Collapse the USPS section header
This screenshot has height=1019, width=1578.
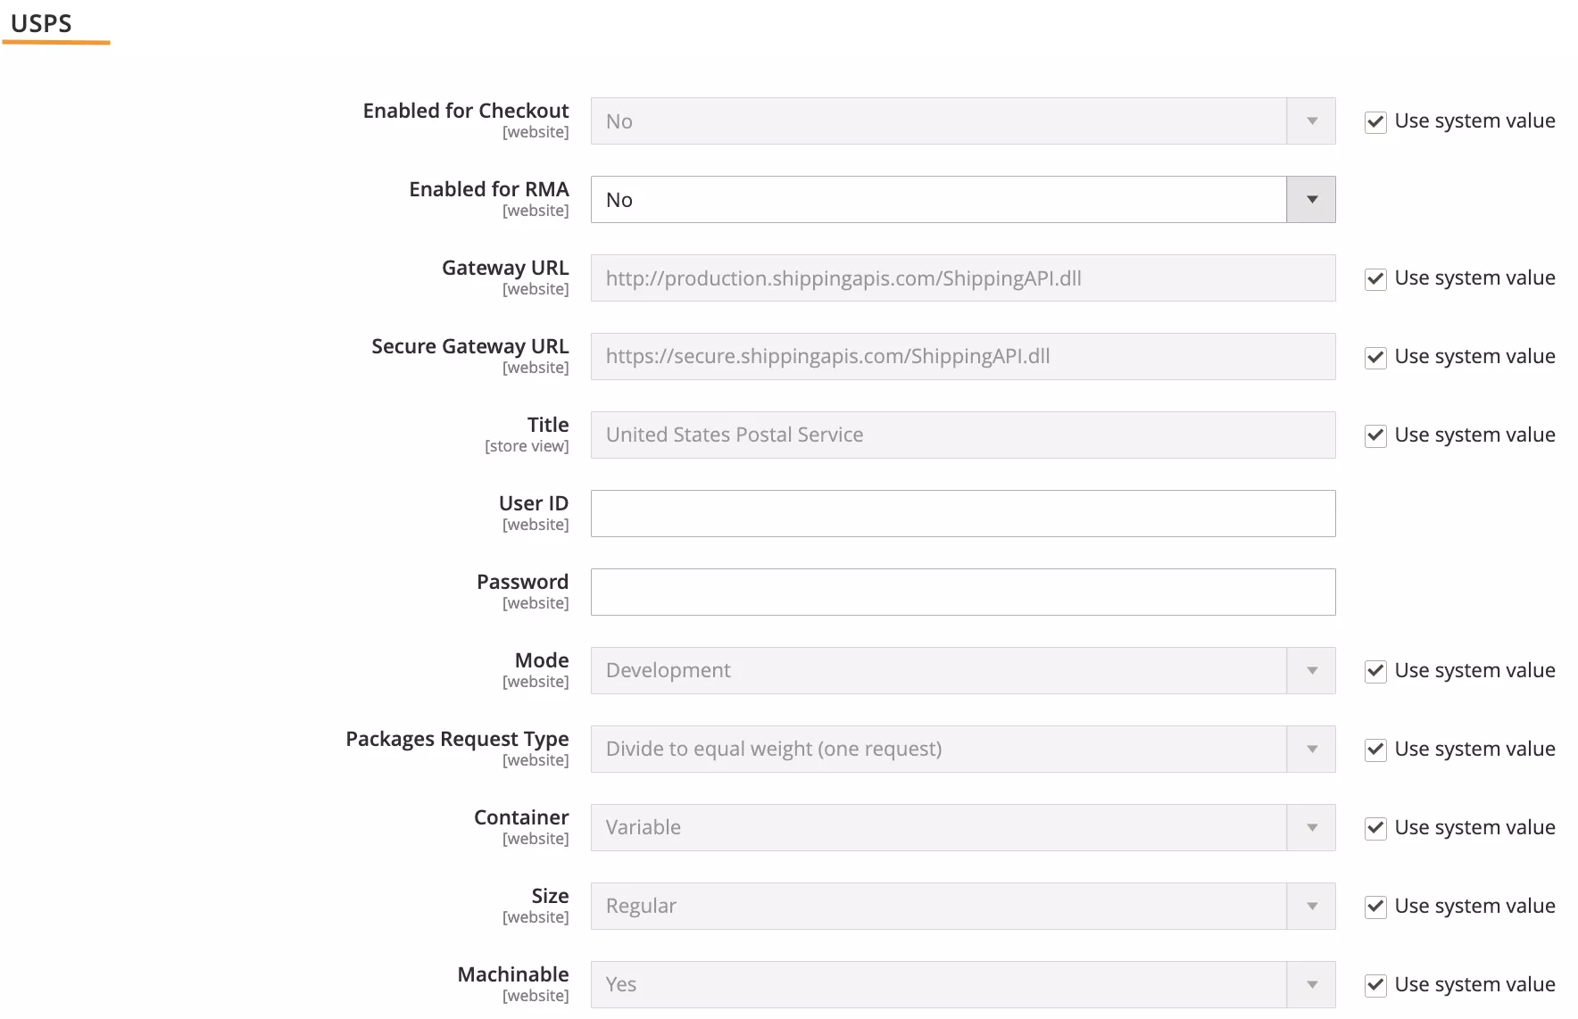(x=41, y=24)
